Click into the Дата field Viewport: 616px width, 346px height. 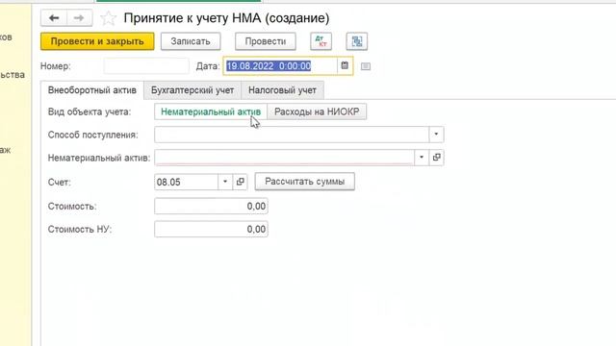pyautogui.click(x=280, y=66)
